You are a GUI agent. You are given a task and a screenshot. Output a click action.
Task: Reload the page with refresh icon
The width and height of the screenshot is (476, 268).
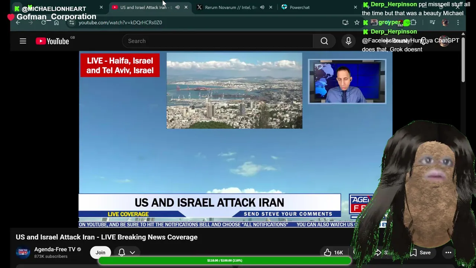pos(44,22)
